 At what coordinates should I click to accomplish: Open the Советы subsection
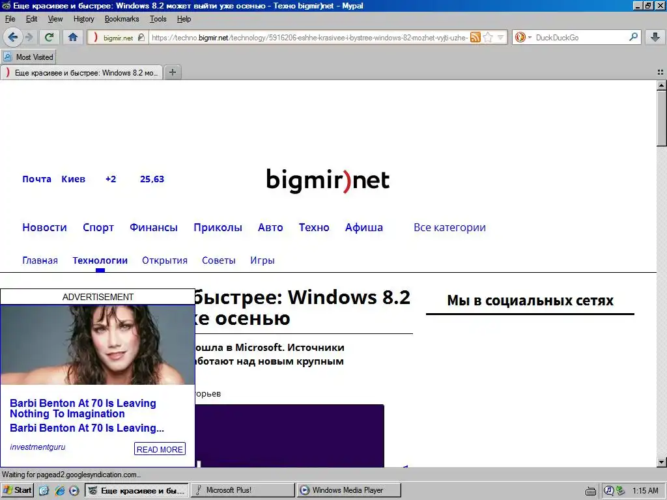pyautogui.click(x=219, y=260)
